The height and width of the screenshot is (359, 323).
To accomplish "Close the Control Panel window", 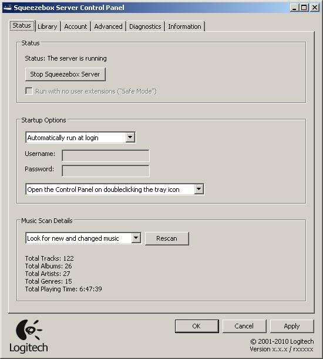I will point(315,8).
